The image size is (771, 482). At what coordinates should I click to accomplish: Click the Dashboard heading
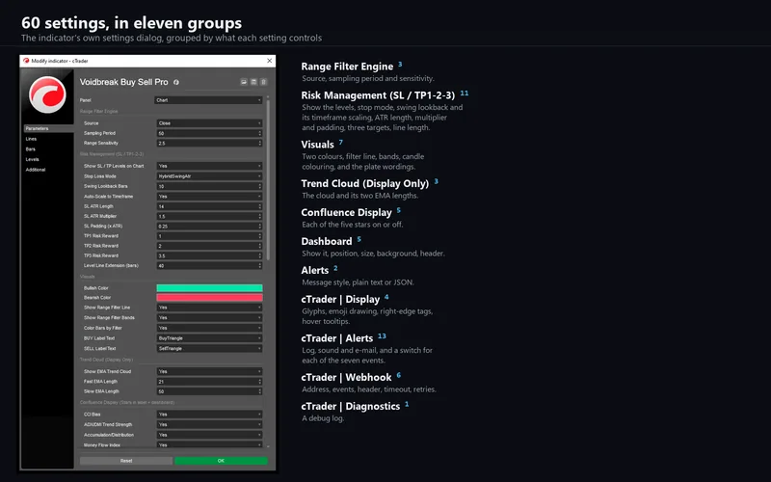point(327,242)
